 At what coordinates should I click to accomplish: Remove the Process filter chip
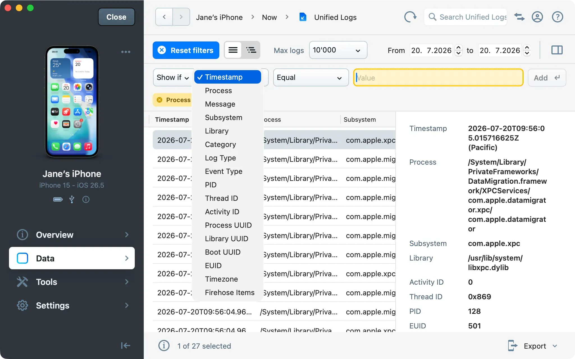159,100
